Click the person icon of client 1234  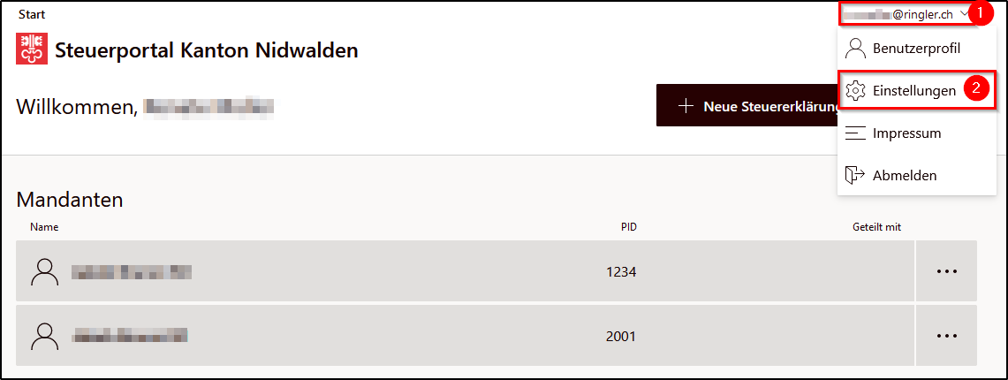click(45, 272)
